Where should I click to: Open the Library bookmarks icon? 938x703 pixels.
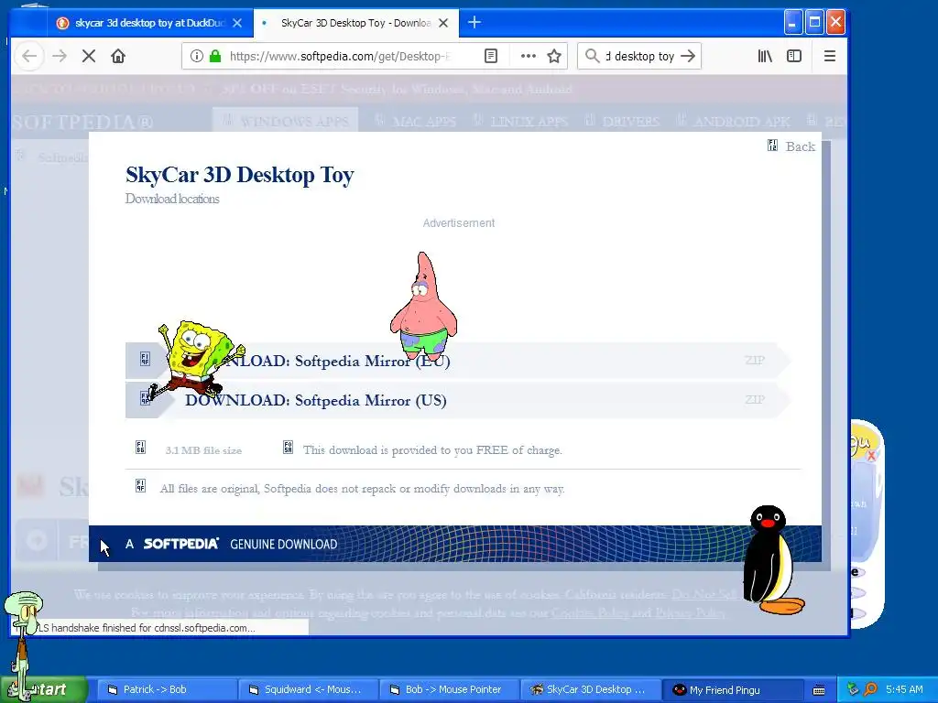click(765, 56)
